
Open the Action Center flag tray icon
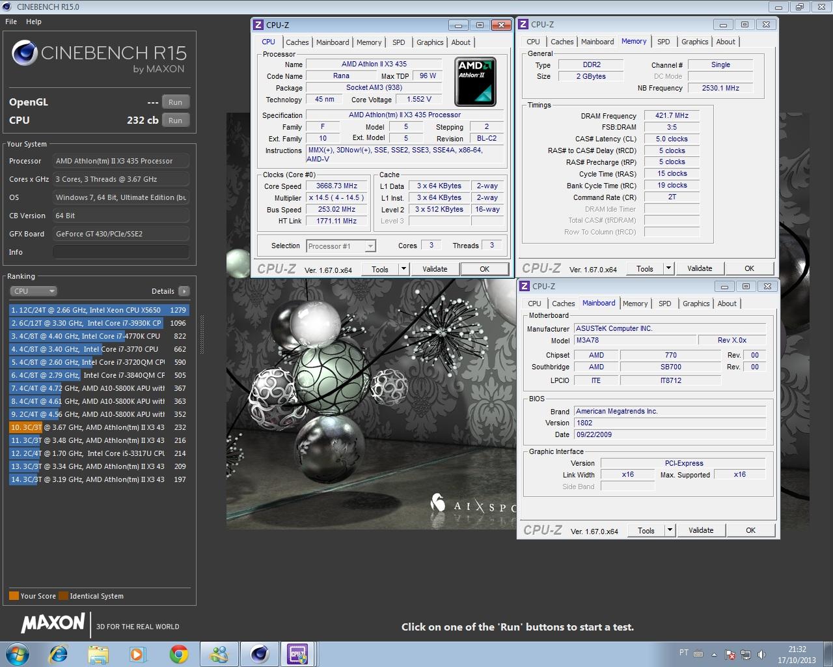(730, 654)
